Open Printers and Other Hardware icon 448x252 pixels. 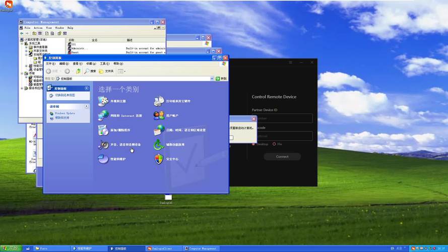(x=159, y=101)
